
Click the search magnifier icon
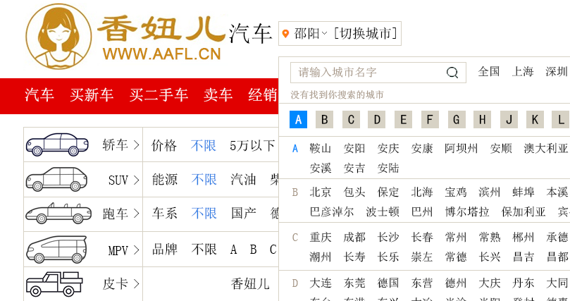[452, 73]
